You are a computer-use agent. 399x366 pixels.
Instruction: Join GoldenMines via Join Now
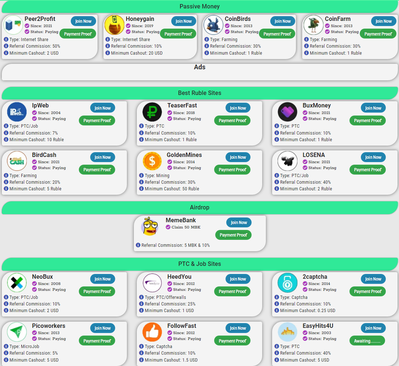(x=238, y=157)
